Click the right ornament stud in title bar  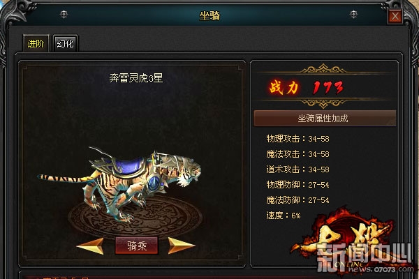point(353,14)
